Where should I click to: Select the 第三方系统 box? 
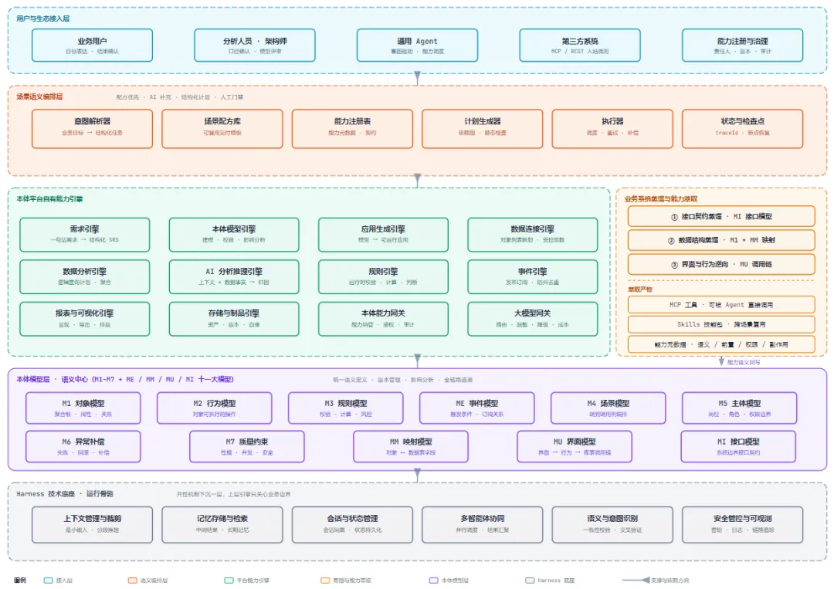tap(580, 46)
